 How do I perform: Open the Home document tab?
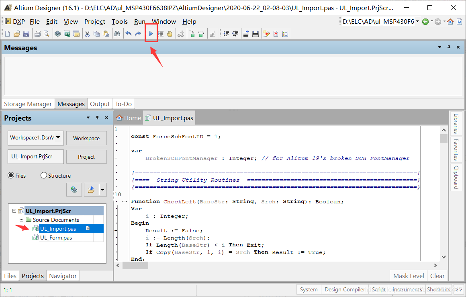129,118
